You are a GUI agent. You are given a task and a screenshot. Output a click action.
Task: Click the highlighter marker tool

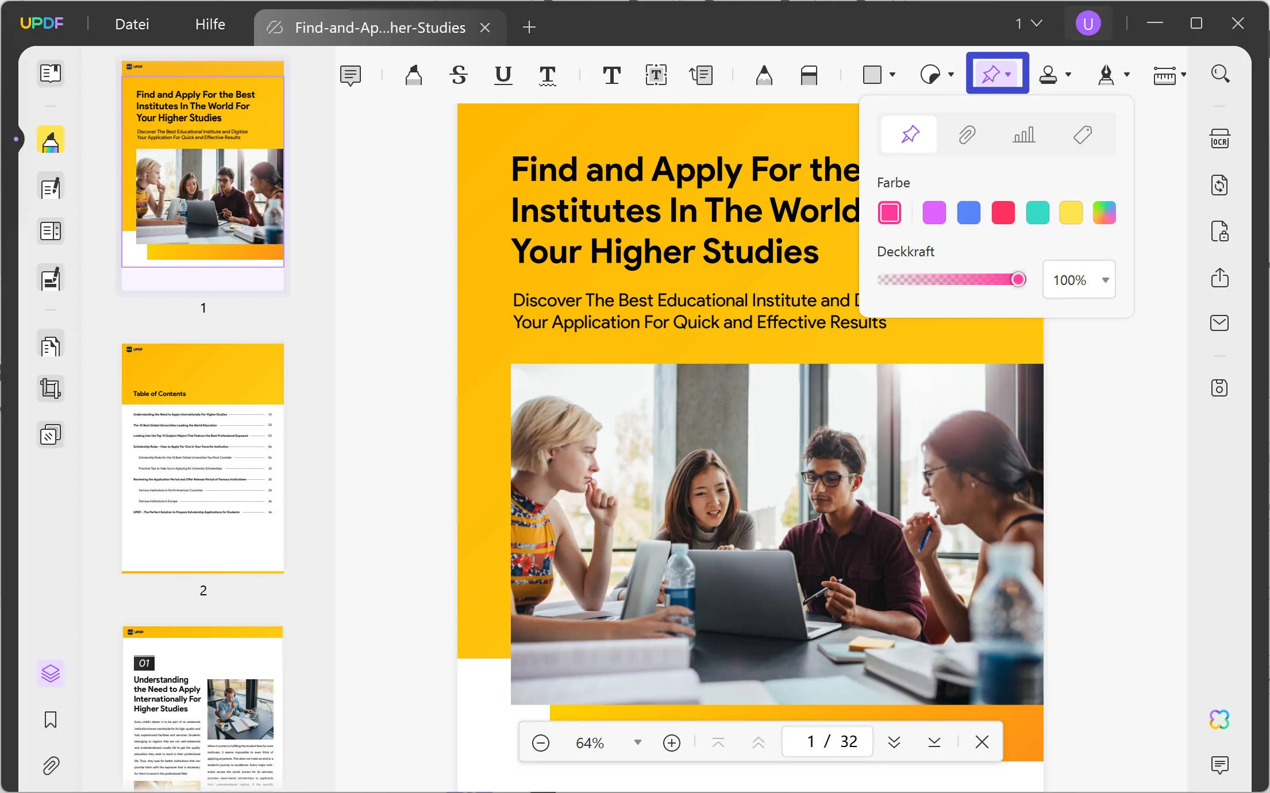[x=413, y=75]
